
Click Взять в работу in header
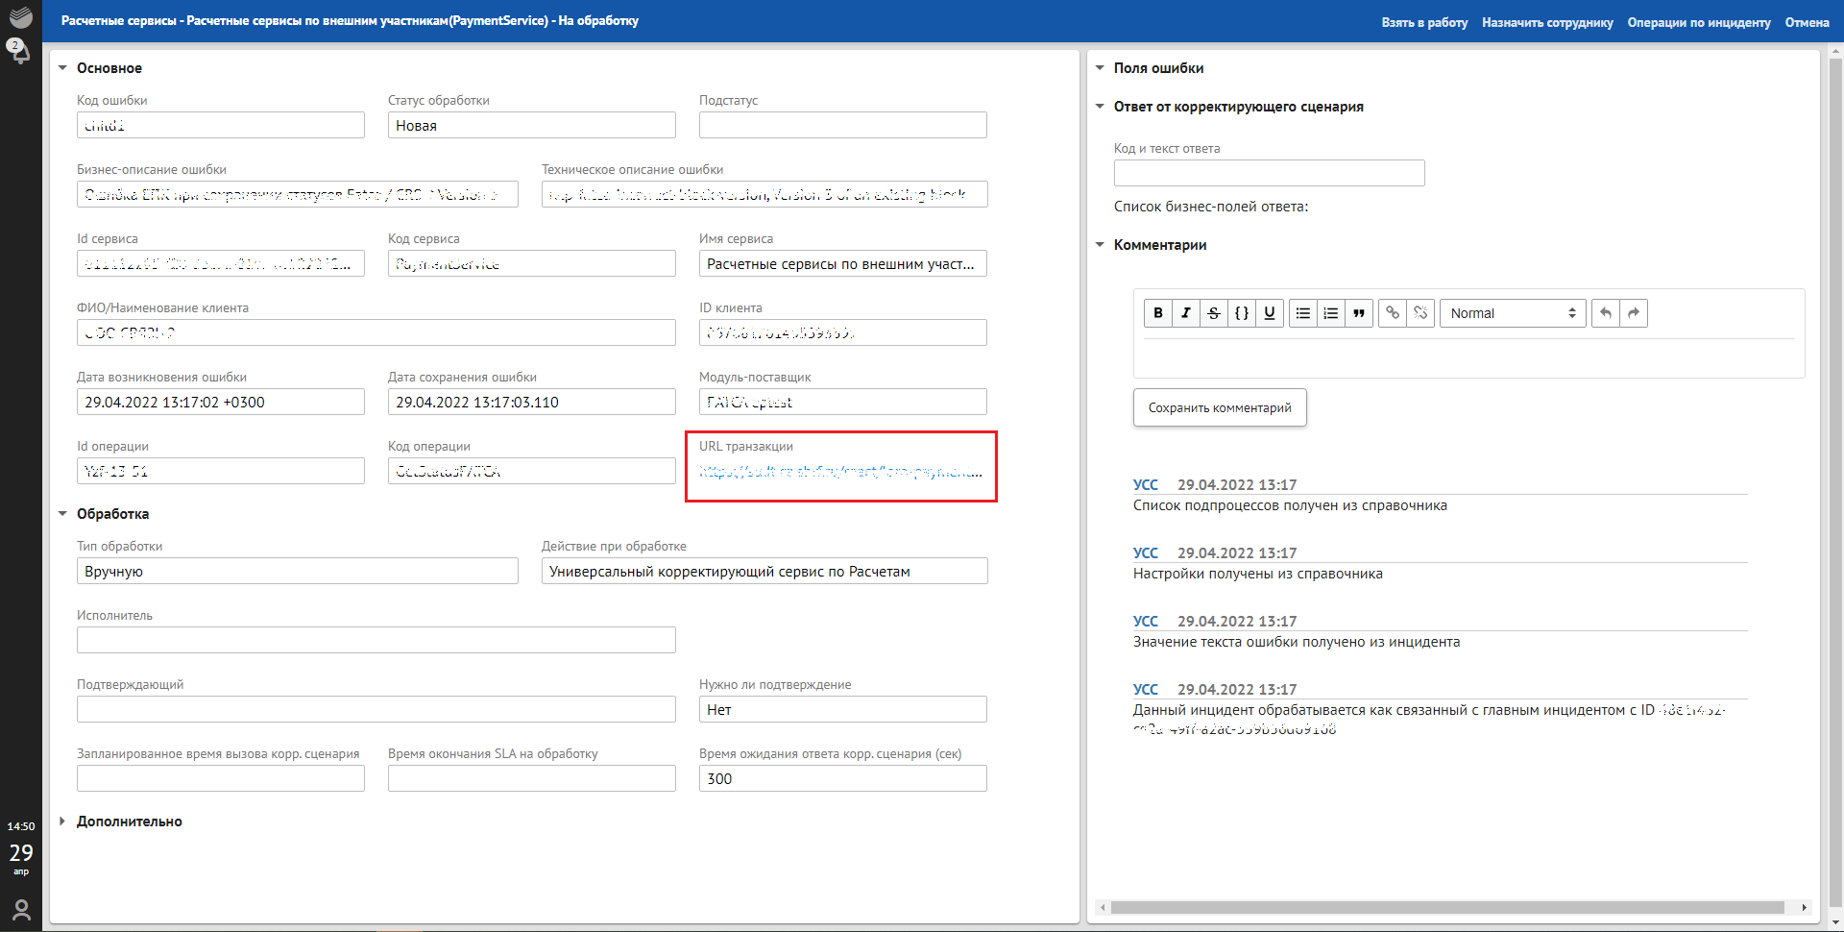click(x=1424, y=22)
